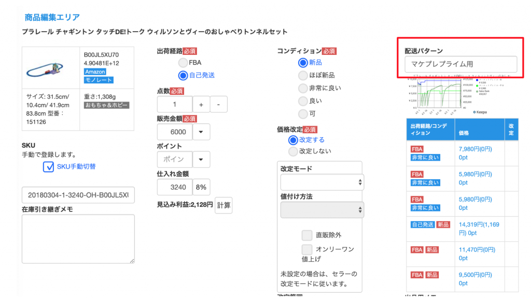The width and height of the screenshot is (531, 299).
Task: Open the 改定モード select box
Action: [x=322, y=182]
